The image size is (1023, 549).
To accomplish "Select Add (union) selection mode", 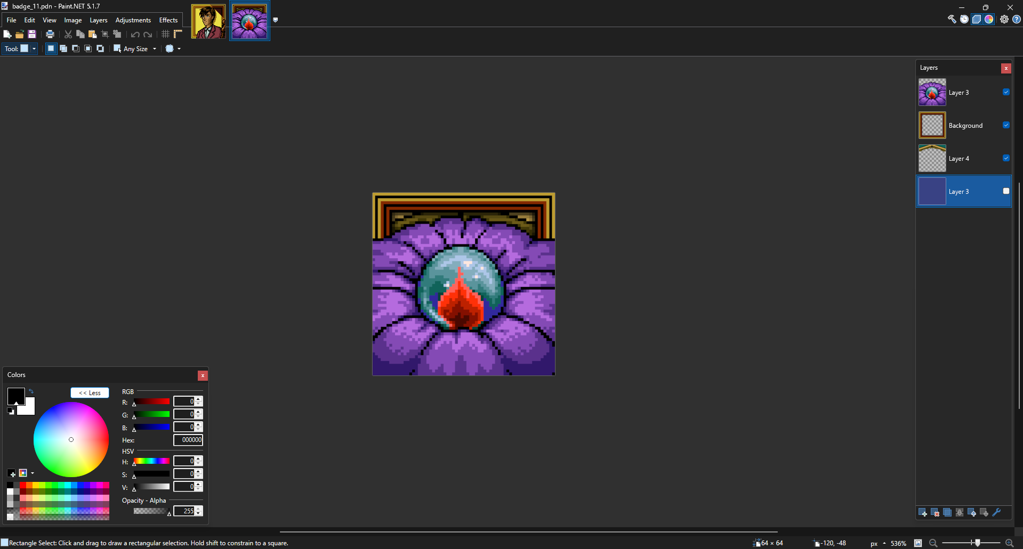I will click(x=63, y=48).
